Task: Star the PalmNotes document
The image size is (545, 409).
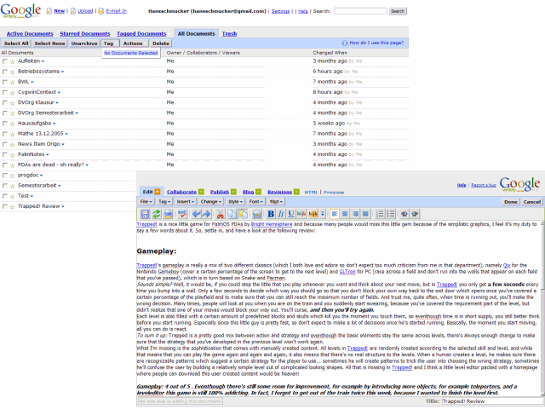Action: click(12, 155)
